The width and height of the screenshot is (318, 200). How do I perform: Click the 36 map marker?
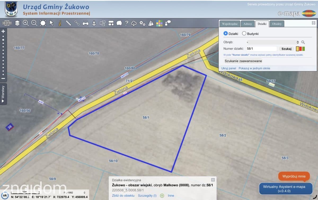click(x=10, y=127)
